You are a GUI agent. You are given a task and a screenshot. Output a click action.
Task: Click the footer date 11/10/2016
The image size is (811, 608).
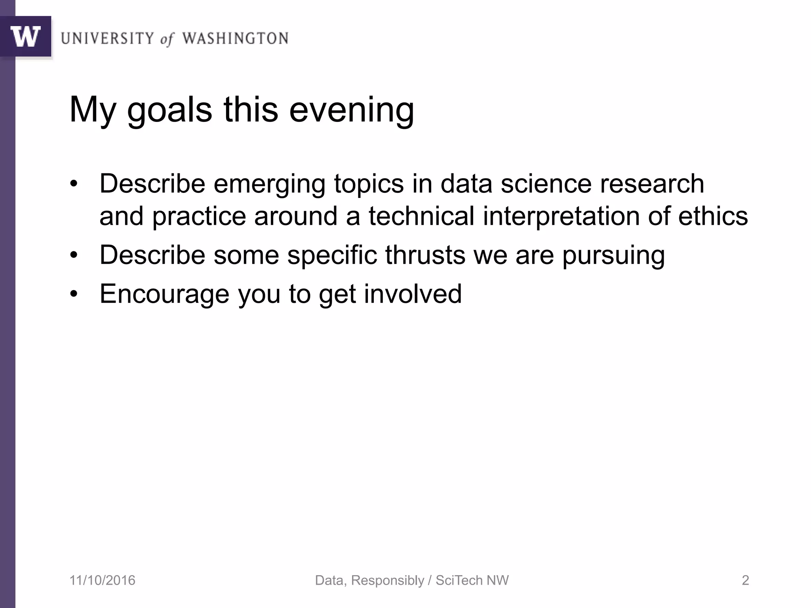pyautogui.click(x=102, y=581)
